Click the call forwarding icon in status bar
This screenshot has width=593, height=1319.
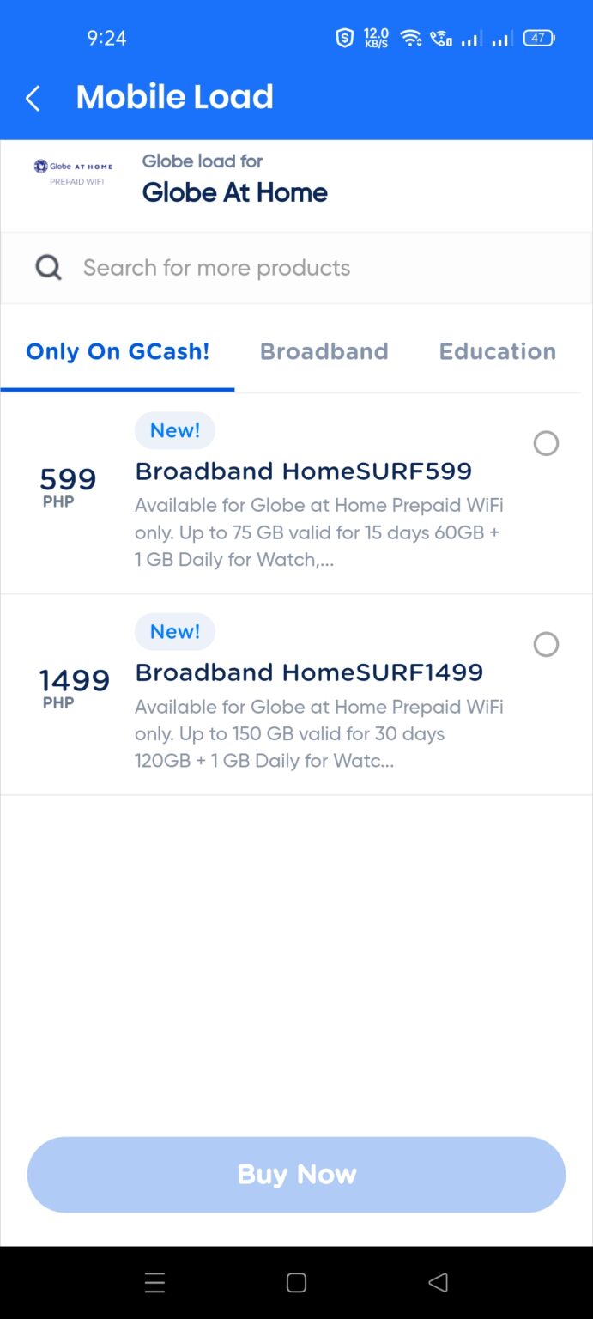[x=441, y=37]
